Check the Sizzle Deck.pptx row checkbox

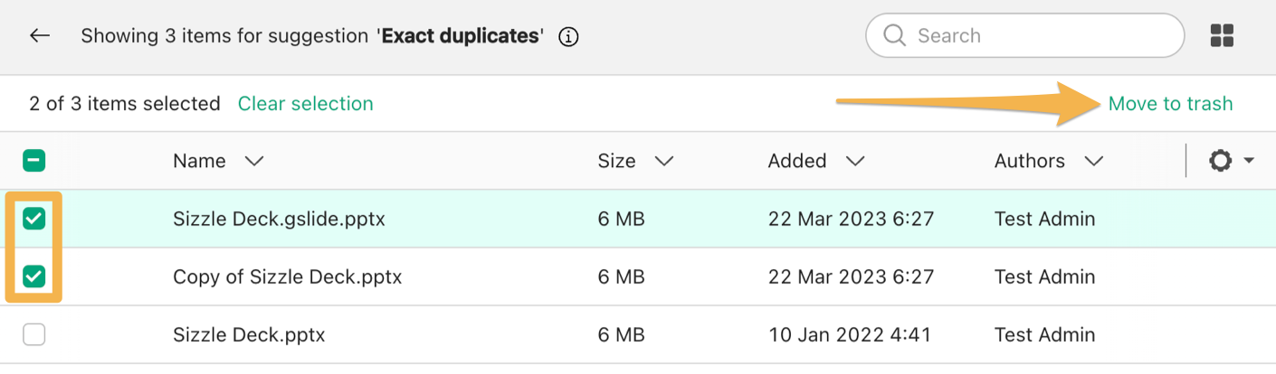pos(33,335)
